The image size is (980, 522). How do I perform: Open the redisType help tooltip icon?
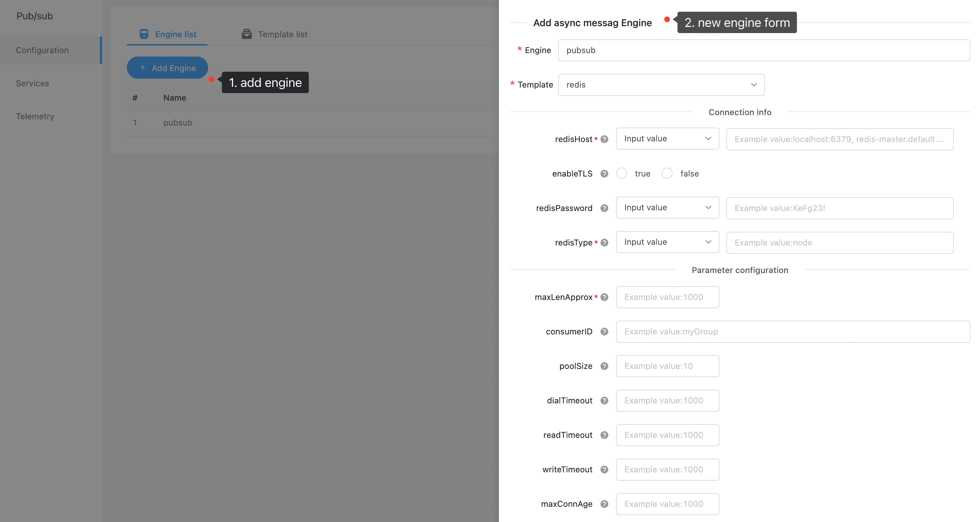[x=604, y=242]
